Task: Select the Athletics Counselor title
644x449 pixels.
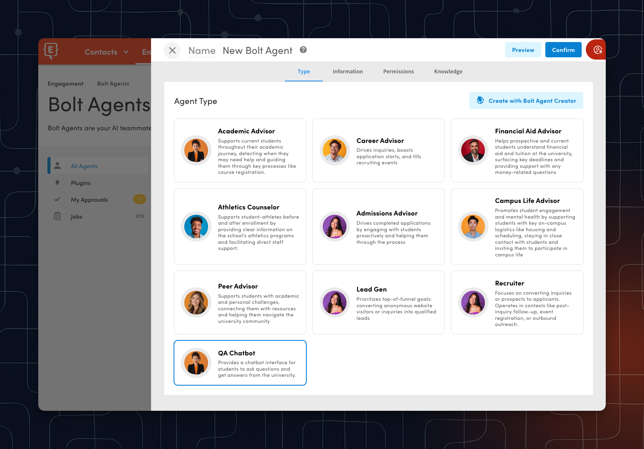Action: [x=249, y=207]
